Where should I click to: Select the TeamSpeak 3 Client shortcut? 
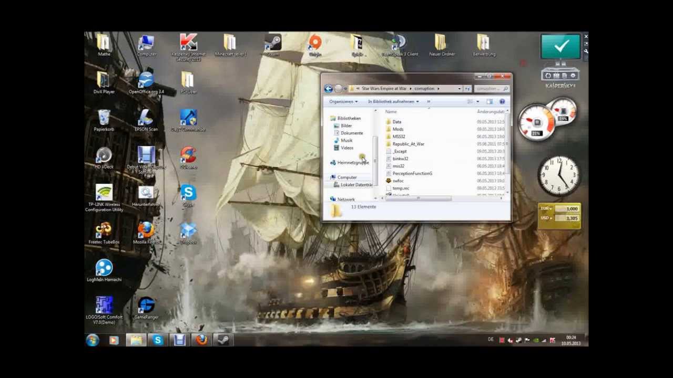click(x=400, y=46)
